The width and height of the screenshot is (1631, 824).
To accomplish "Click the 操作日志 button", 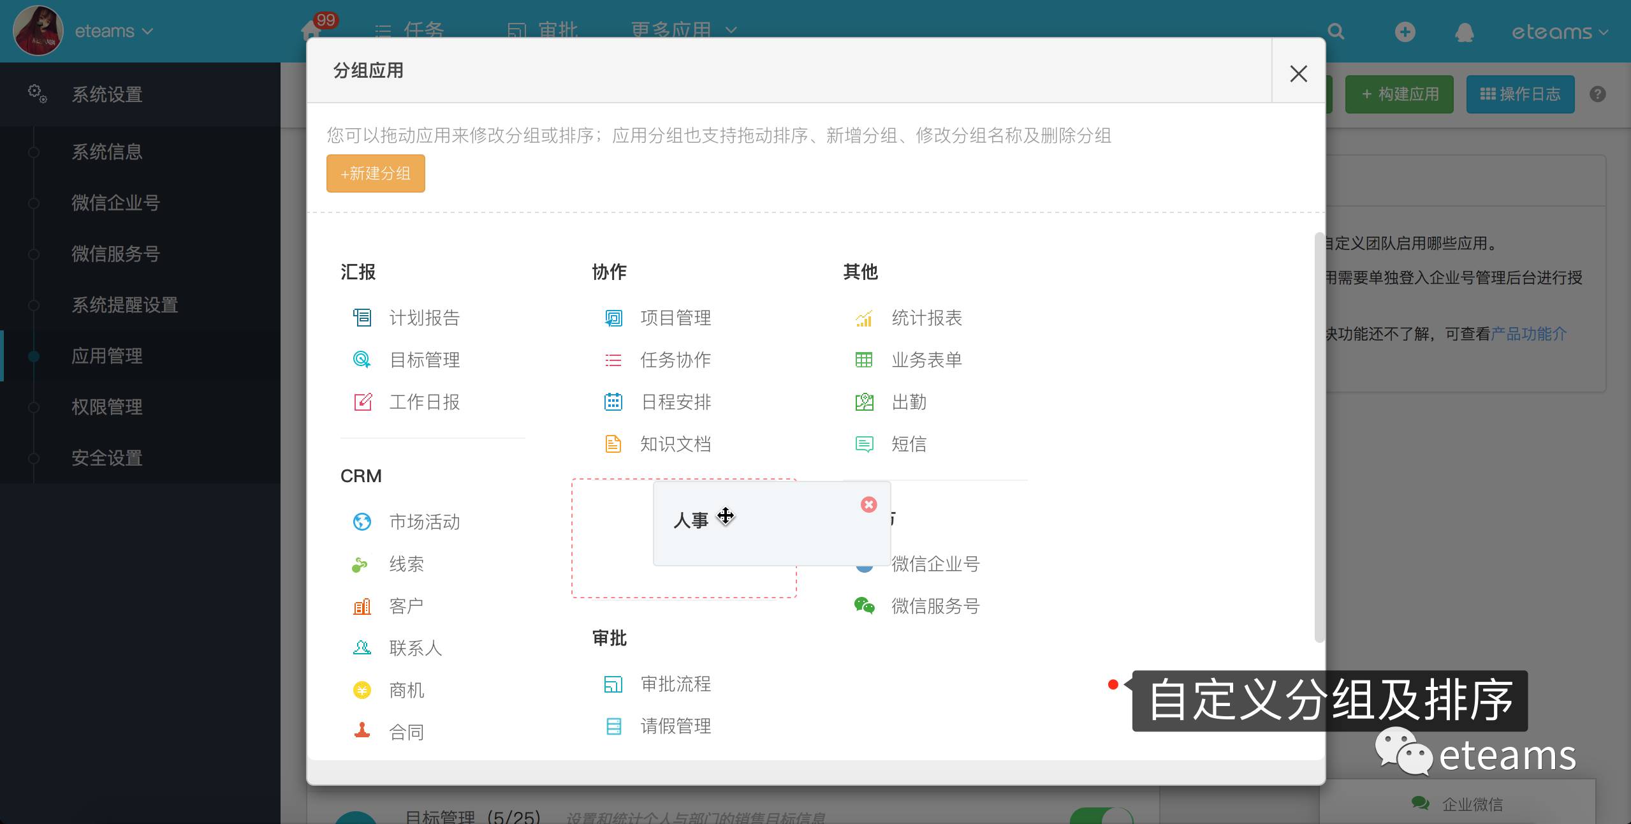I will pyautogui.click(x=1520, y=94).
